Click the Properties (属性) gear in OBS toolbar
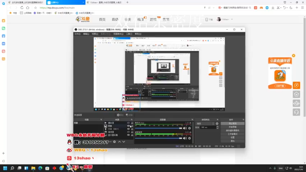This screenshot has width=306, height=172. tap(120, 115)
